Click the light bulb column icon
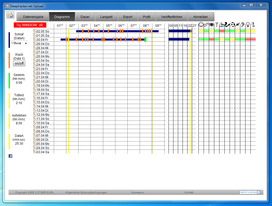The height and width of the screenshot is (206, 272). point(248,25)
